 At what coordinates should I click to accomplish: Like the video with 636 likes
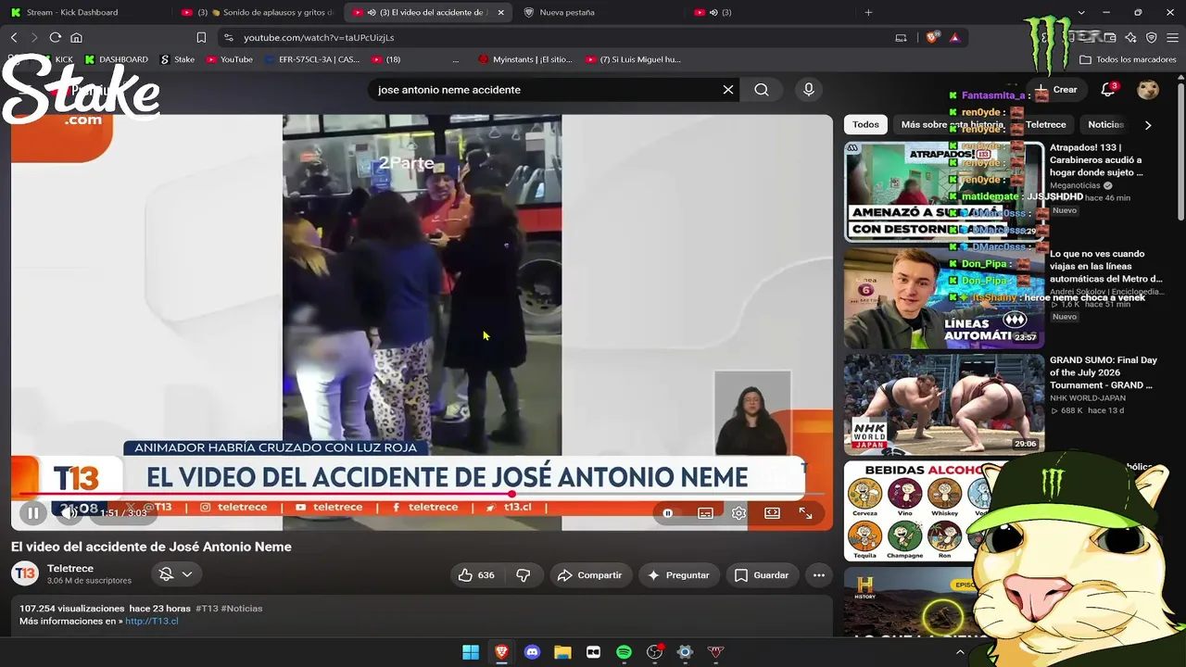click(x=476, y=575)
